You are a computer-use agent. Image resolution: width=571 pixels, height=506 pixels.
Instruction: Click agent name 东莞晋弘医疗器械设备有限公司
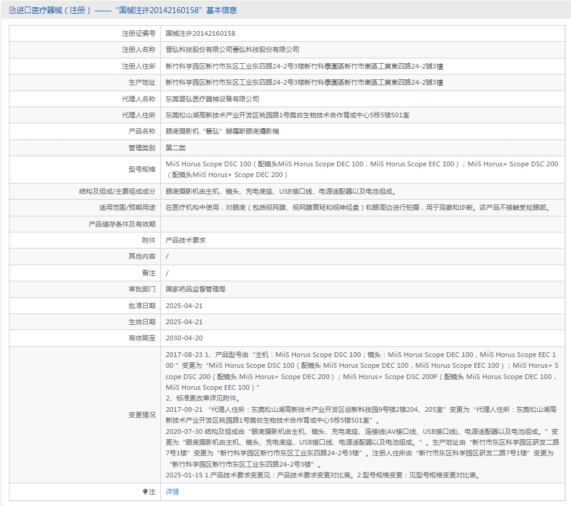pyautogui.click(x=212, y=99)
